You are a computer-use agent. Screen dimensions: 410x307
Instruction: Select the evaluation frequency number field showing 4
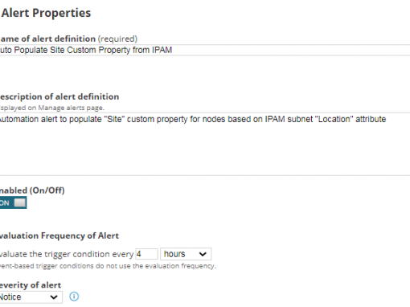(x=146, y=254)
